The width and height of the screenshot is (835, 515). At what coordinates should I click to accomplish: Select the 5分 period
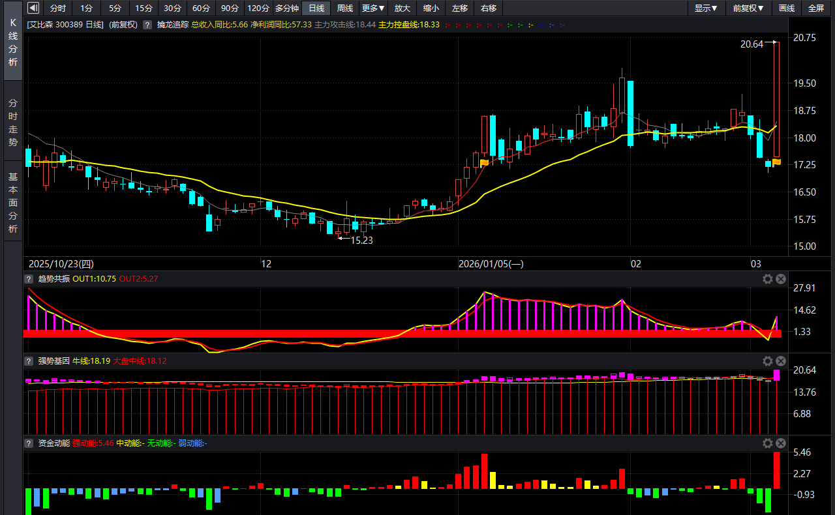(115, 8)
